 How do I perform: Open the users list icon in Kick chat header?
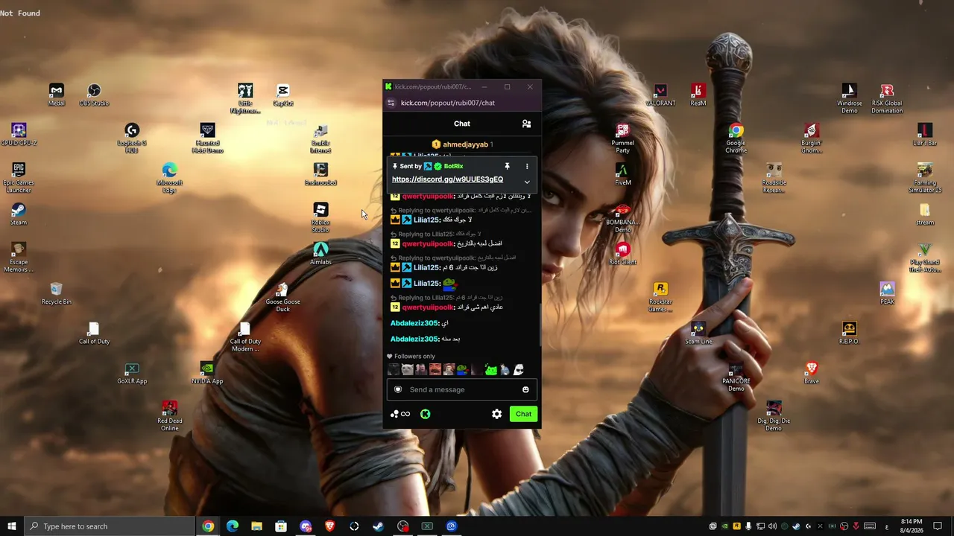pos(526,124)
